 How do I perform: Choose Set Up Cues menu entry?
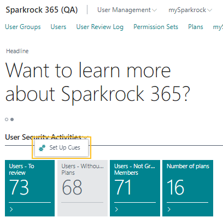[62, 148]
